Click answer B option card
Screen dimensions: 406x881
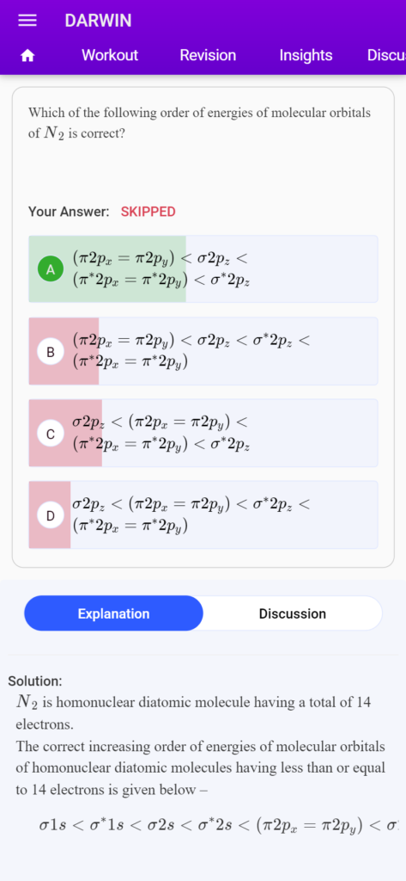click(203, 351)
